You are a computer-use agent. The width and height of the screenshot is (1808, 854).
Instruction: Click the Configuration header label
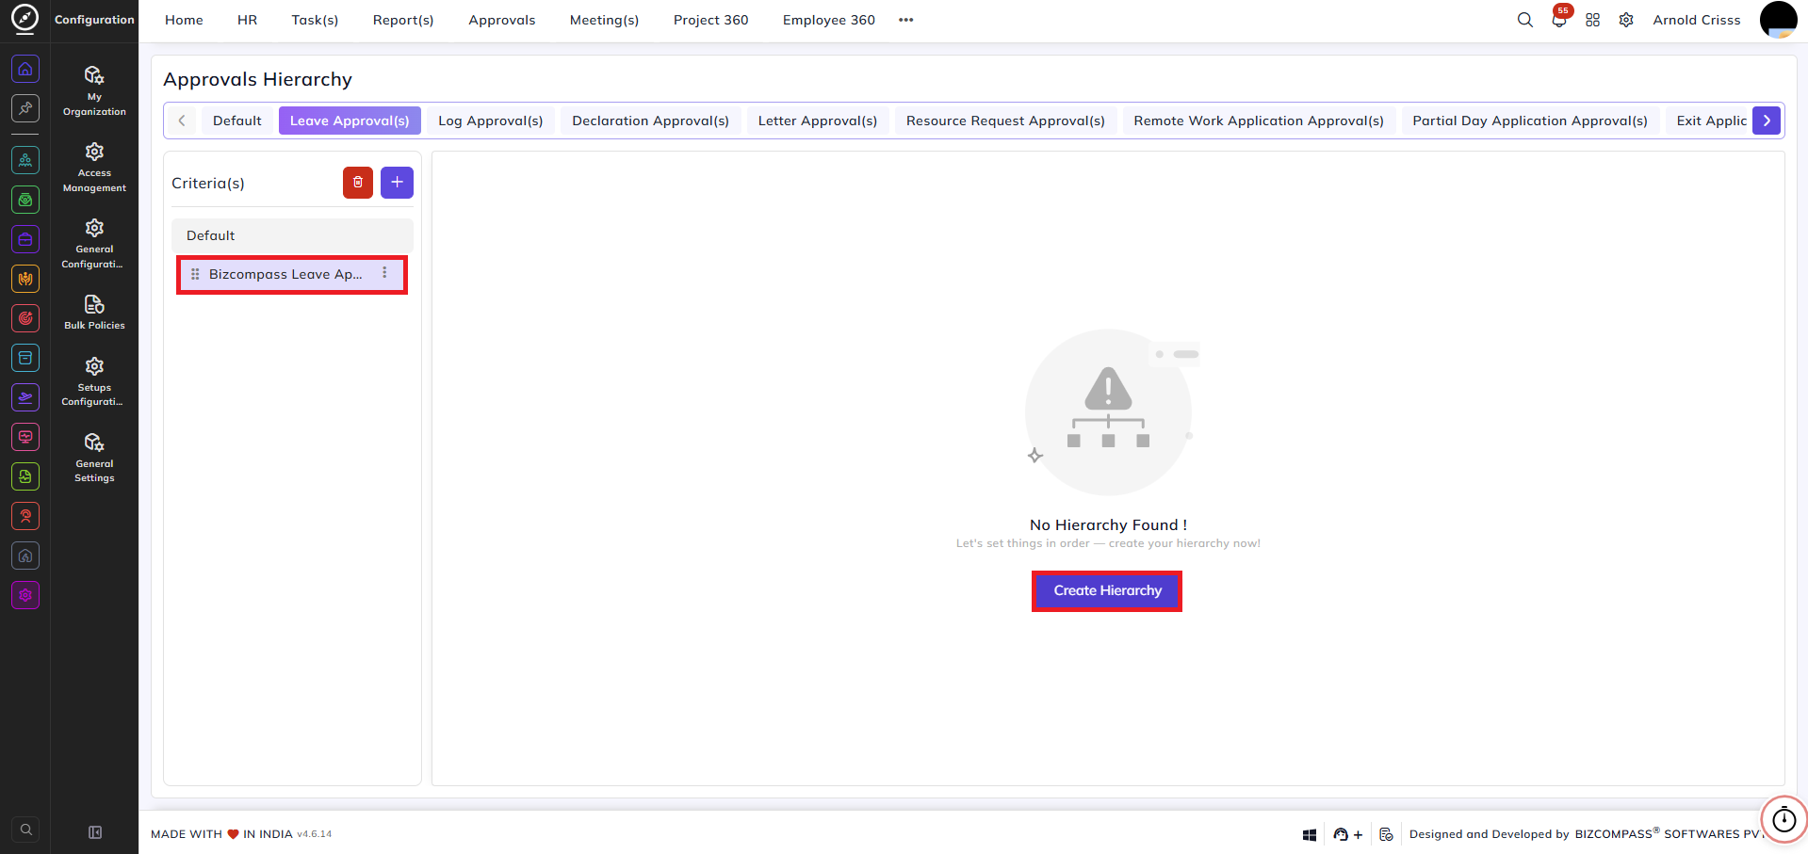click(x=94, y=19)
